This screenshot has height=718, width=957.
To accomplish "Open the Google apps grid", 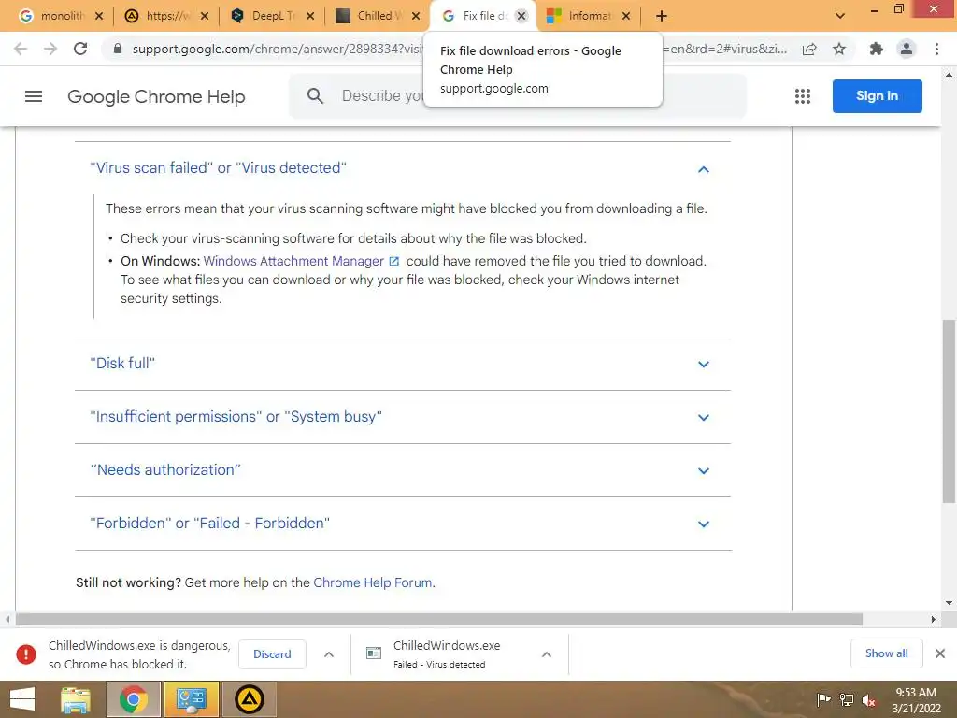I will point(803,96).
